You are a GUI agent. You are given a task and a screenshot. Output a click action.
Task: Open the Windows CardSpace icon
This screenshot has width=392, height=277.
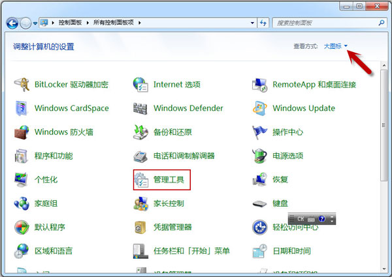[22, 108]
